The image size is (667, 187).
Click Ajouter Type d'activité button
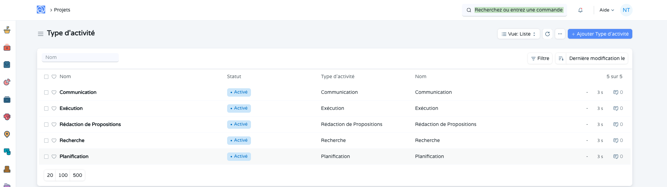coord(600,34)
